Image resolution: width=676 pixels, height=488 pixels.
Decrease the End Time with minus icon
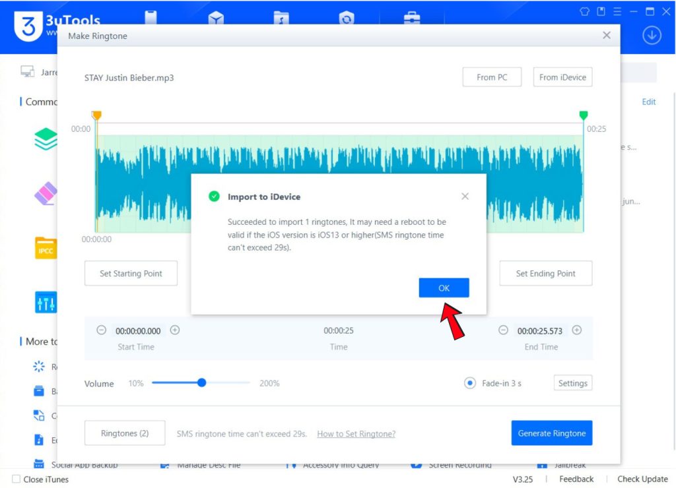coord(503,330)
